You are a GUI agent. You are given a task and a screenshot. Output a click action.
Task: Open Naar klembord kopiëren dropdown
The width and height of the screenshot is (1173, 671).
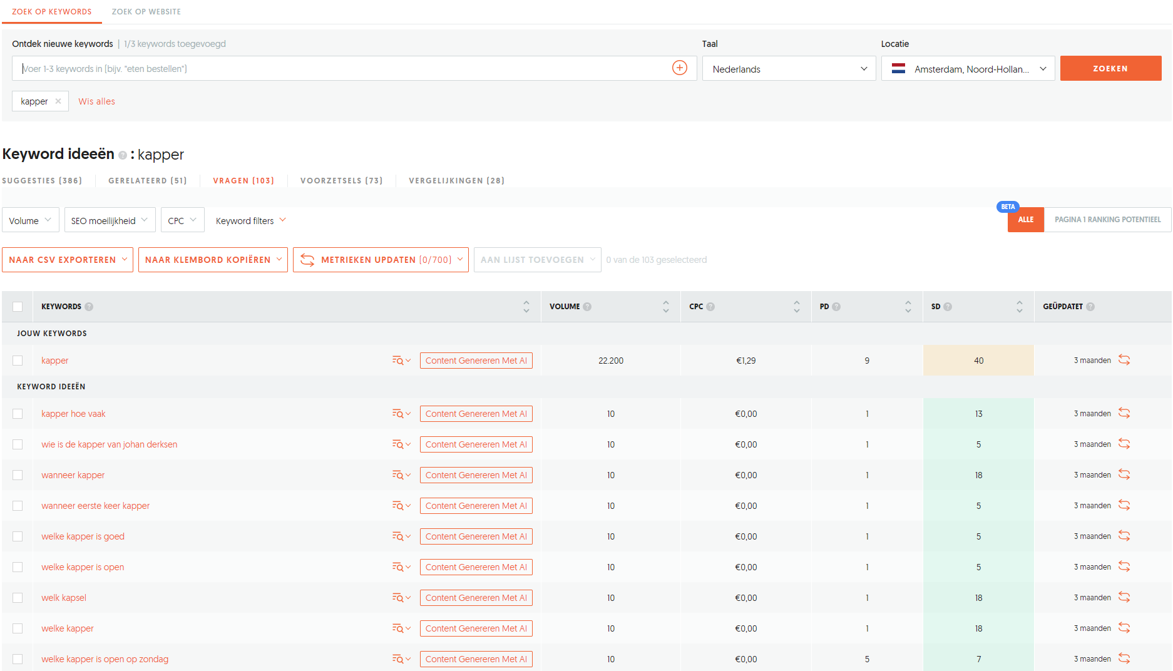click(x=213, y=260)
